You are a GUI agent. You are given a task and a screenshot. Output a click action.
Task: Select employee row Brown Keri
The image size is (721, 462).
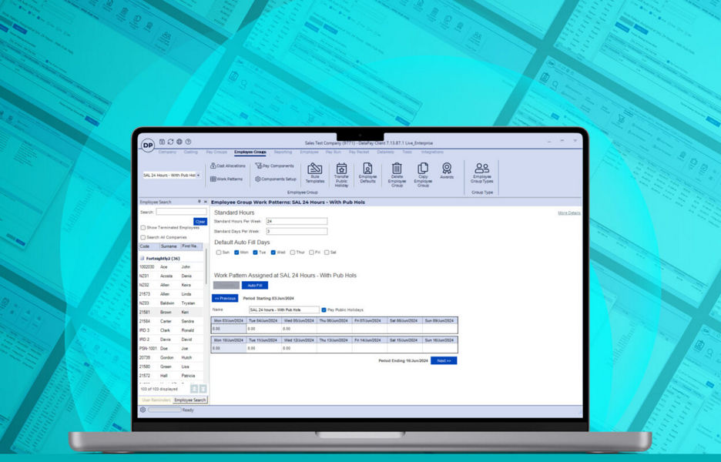(x=170, y=312)
